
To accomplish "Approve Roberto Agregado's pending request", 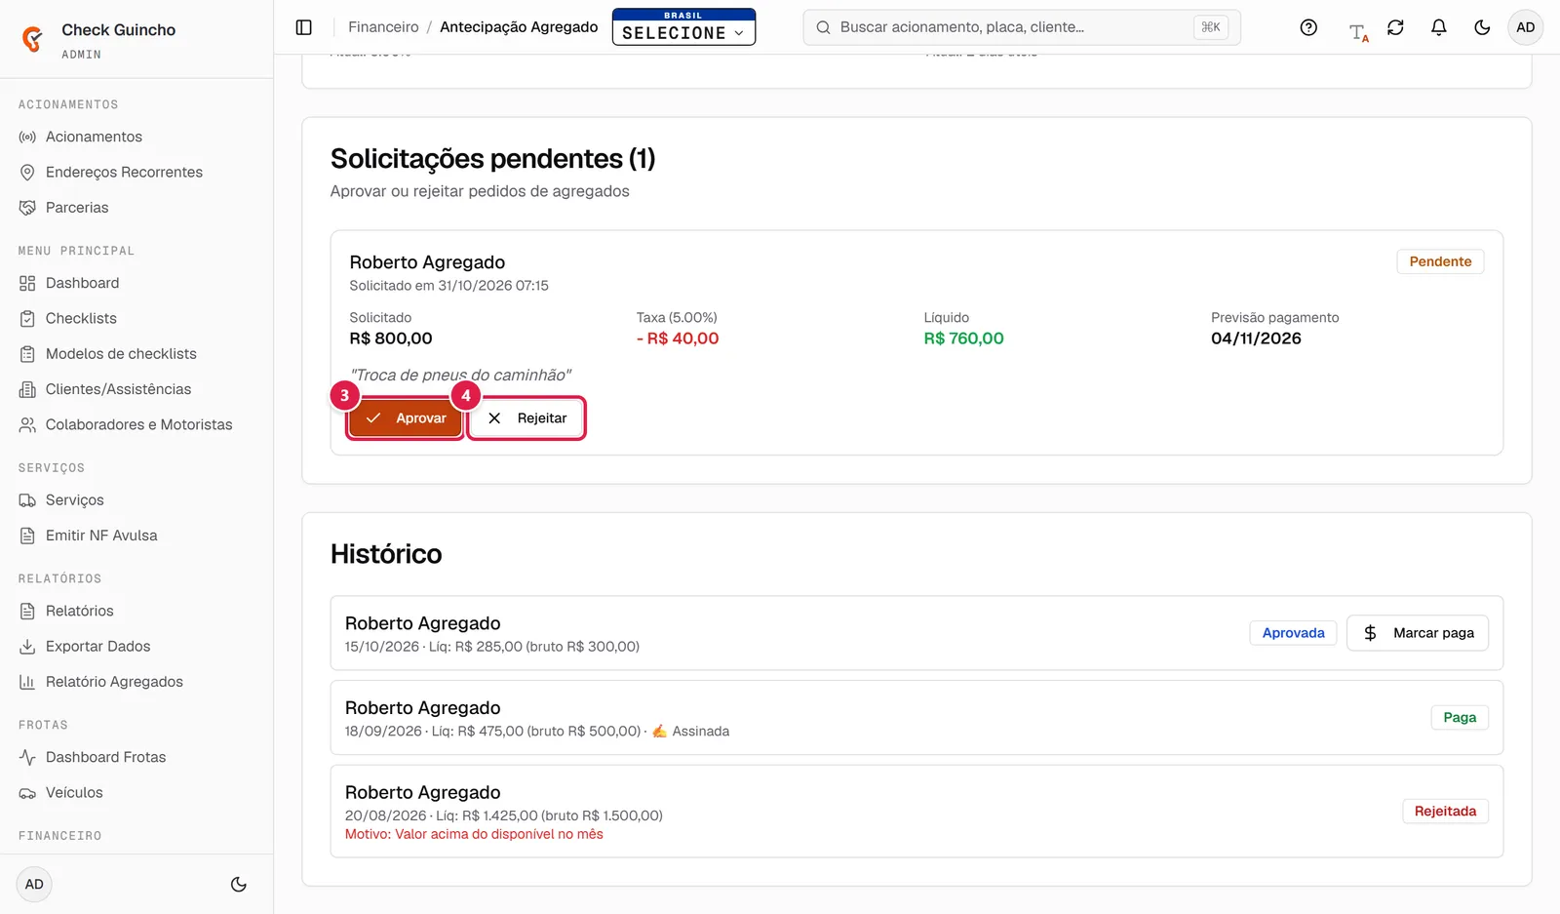I will (x=406, y=418).
